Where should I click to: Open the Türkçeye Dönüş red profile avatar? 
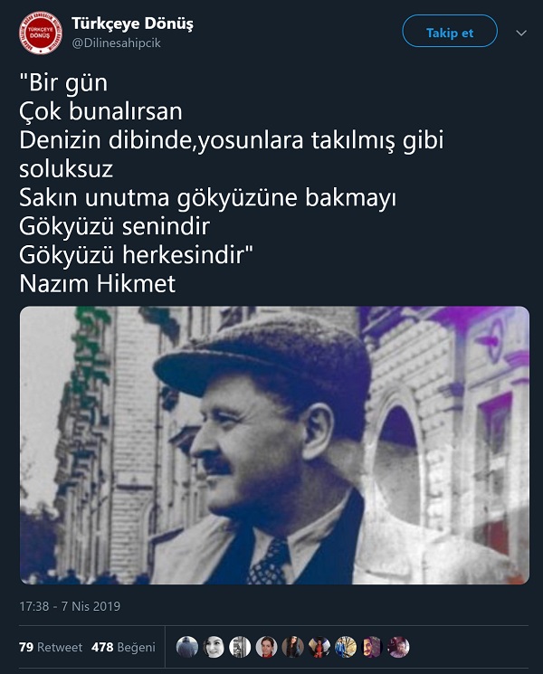click(41, 33)
